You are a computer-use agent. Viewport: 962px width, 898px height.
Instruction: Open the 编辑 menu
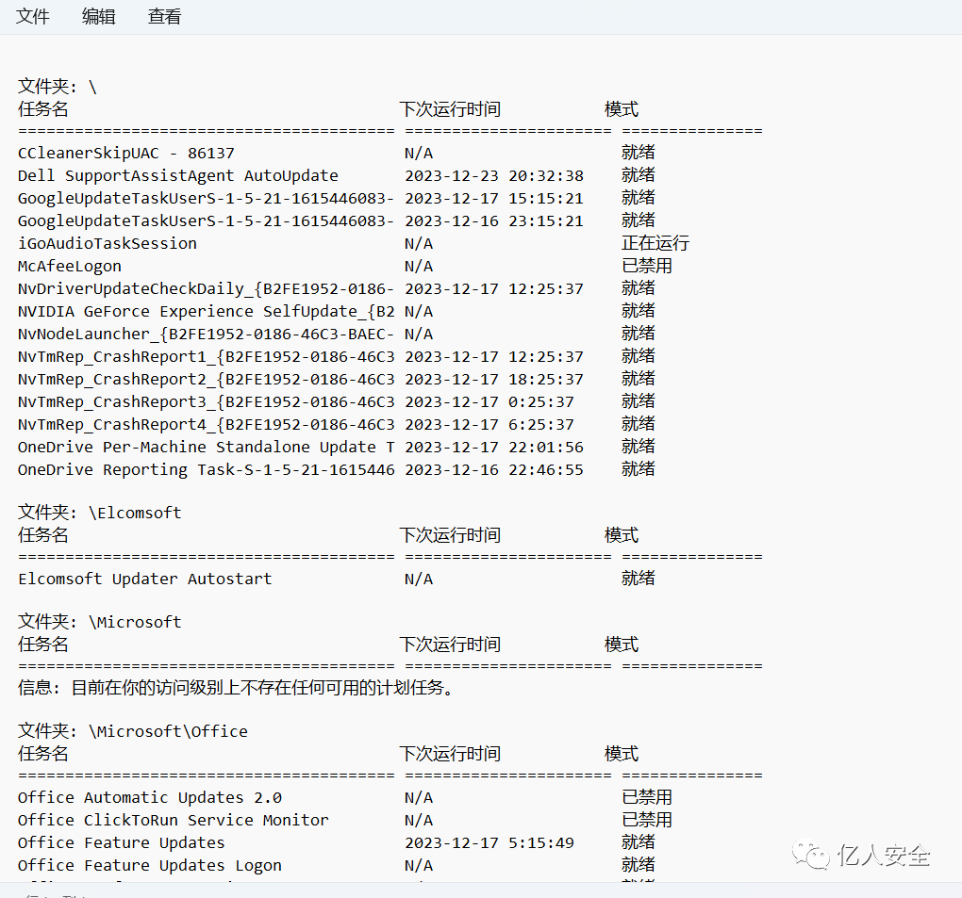pyautogui.click(x=98, y=17)
